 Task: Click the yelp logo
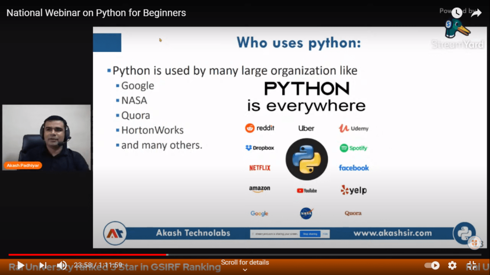point(354,190)
